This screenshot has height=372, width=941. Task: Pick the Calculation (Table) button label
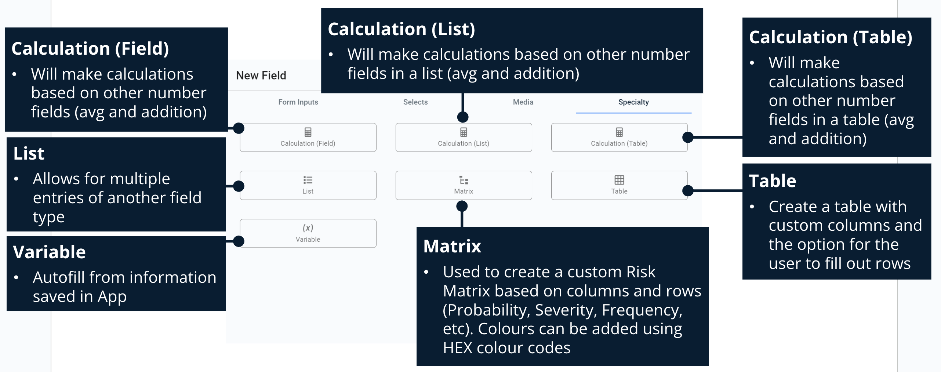[x=619, y=143]
